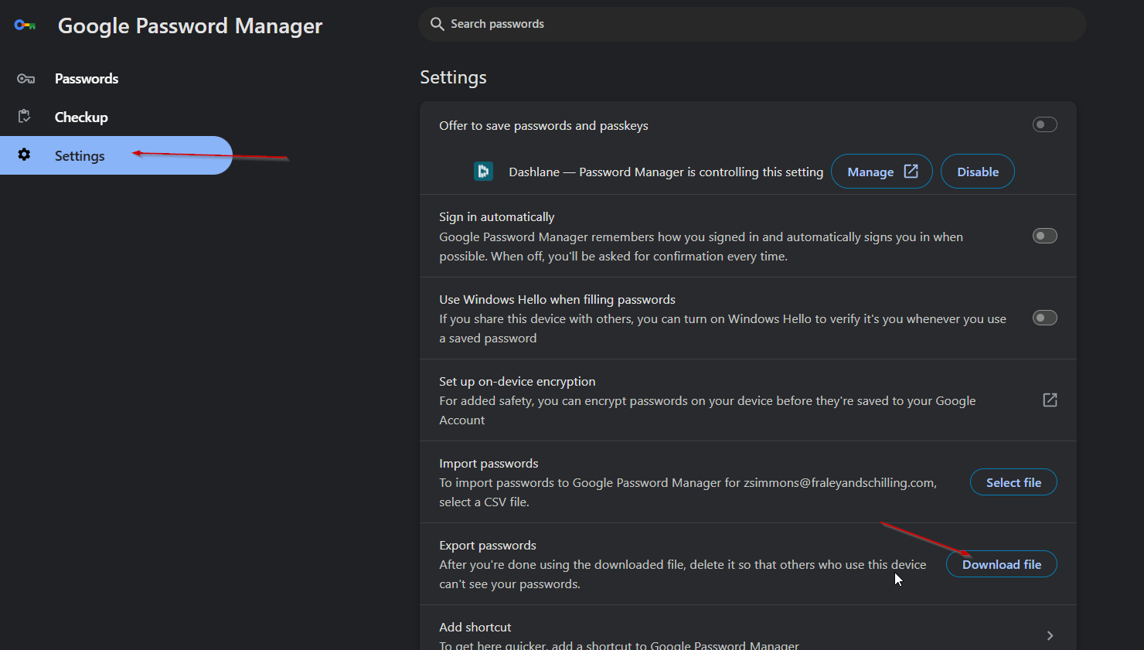The height and width of the screenshot is (650, 1144).
Task: Open on-device encryption external link icon
Action: 1050,400
